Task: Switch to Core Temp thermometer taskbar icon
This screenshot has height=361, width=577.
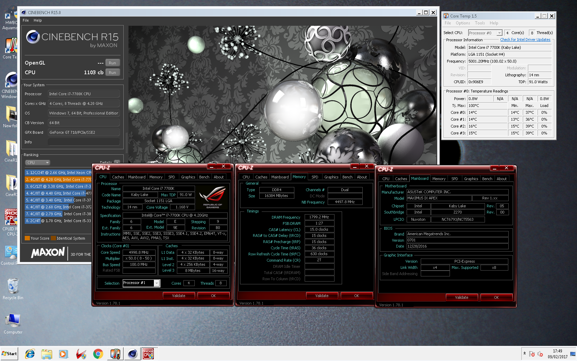Action: [115, 354]
